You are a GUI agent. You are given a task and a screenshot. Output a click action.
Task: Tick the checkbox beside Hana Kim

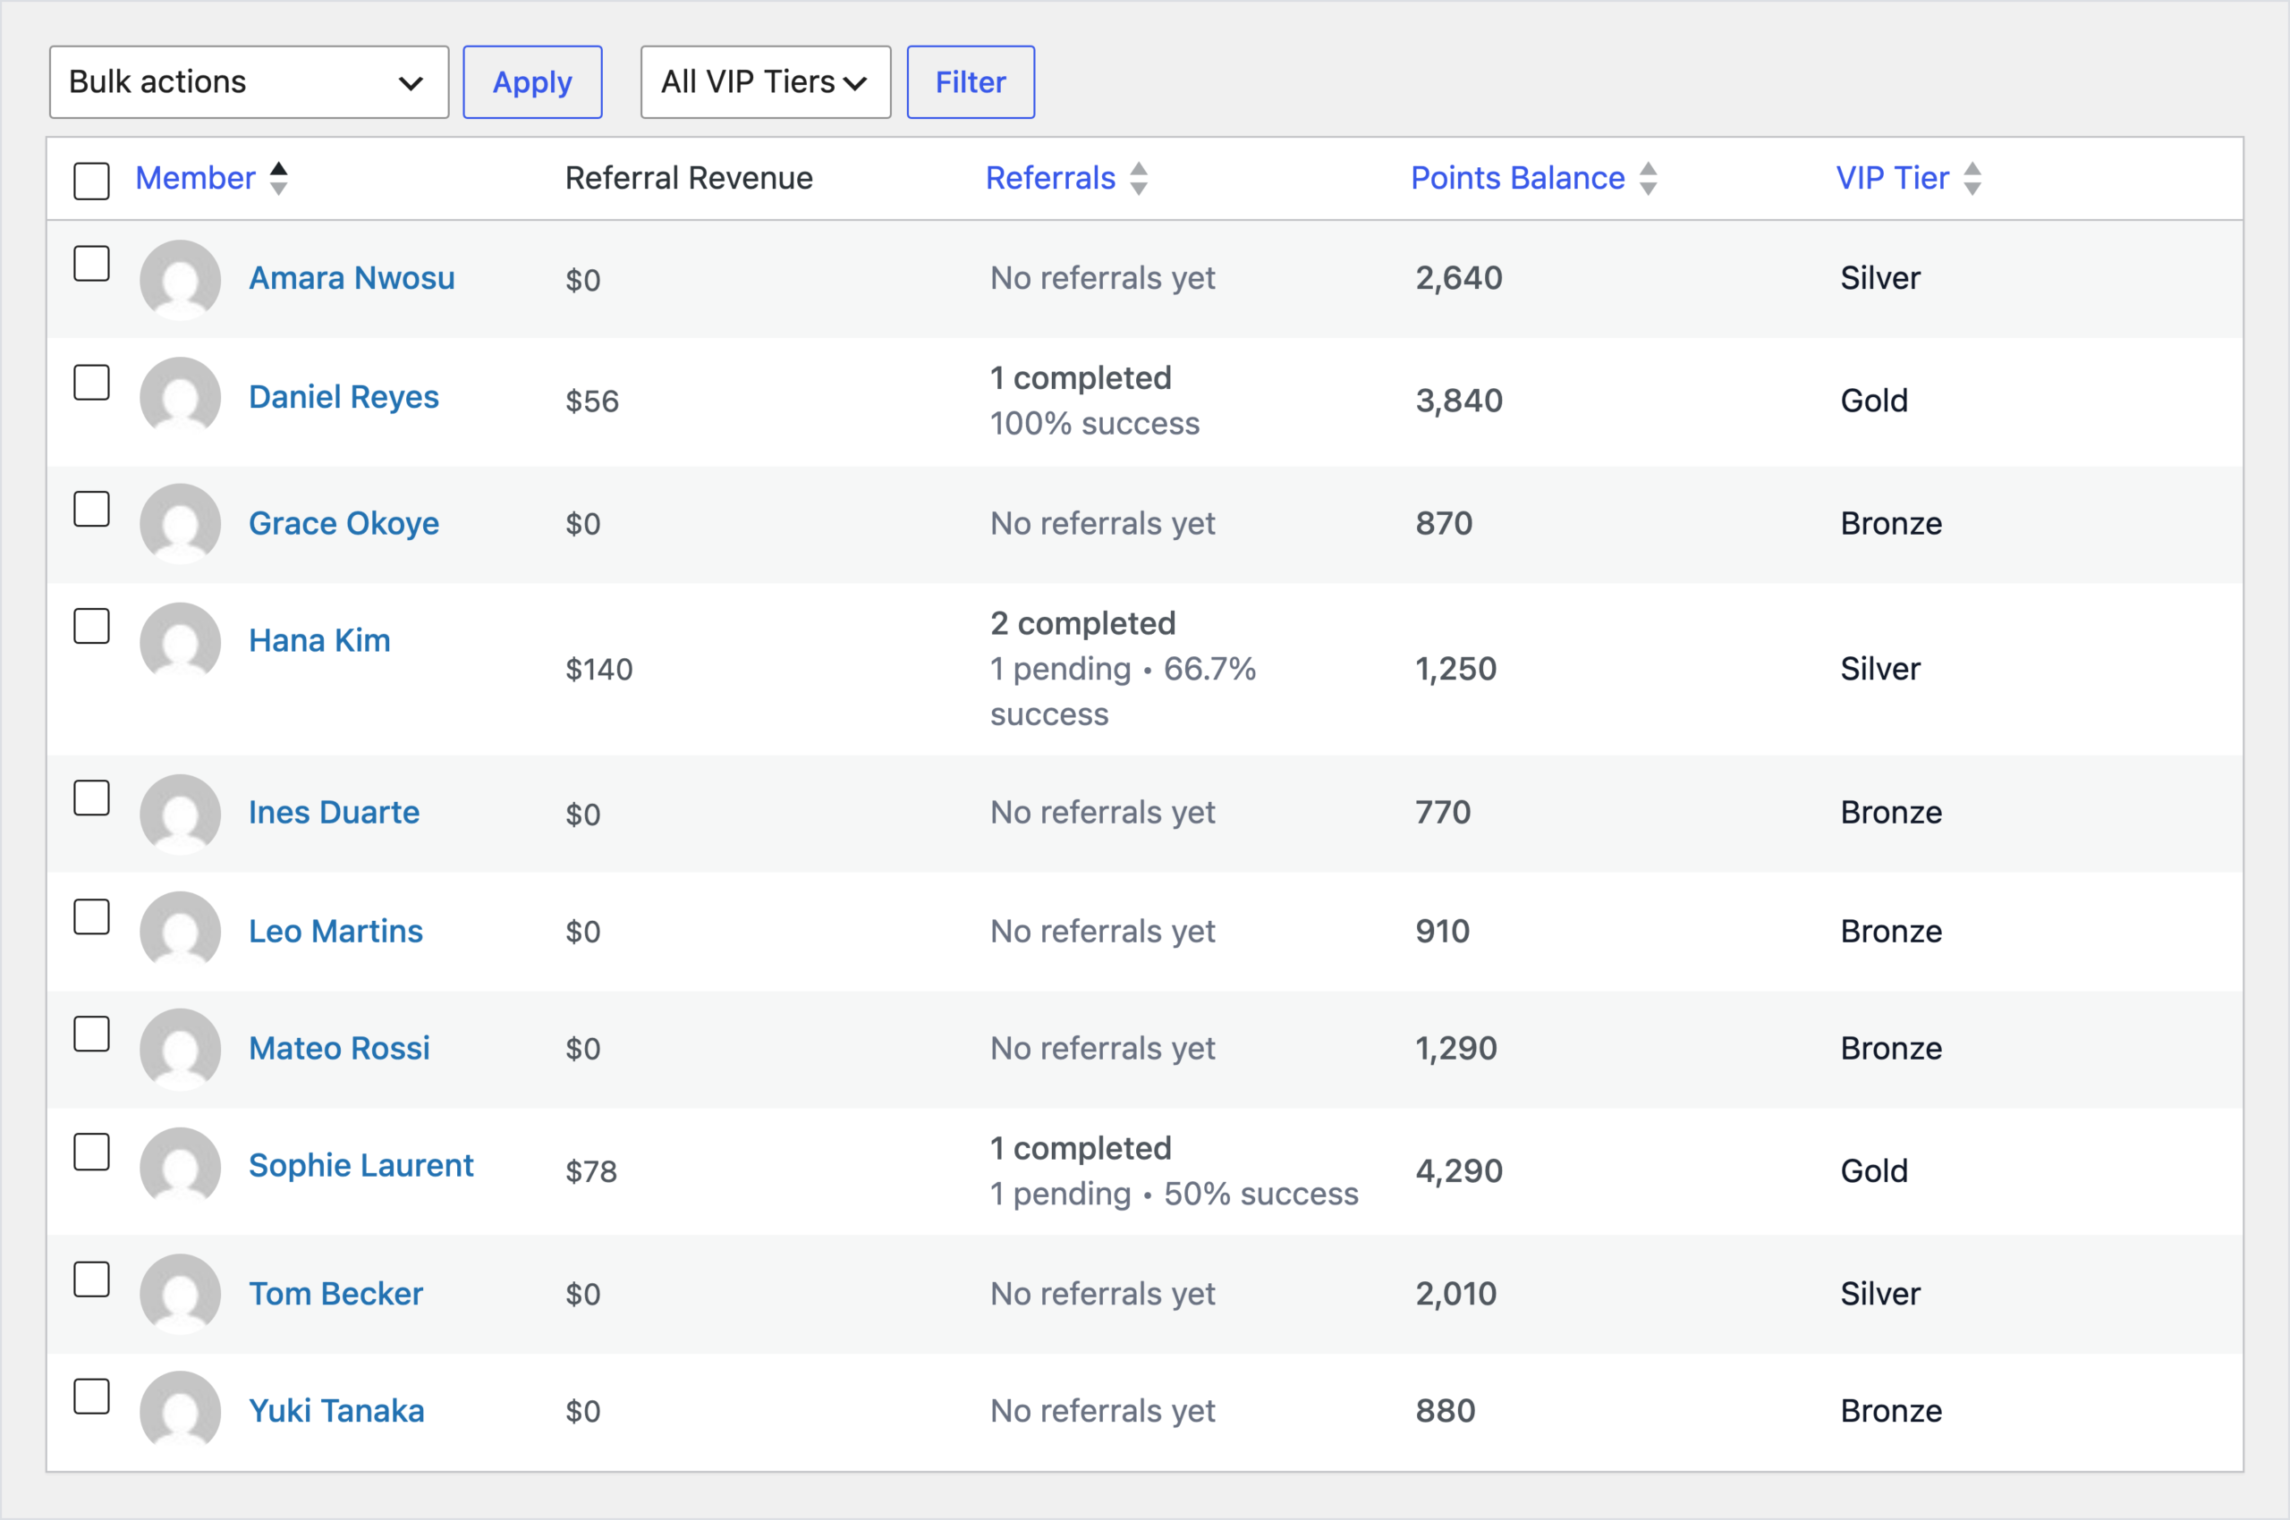[x=91, y=626]
